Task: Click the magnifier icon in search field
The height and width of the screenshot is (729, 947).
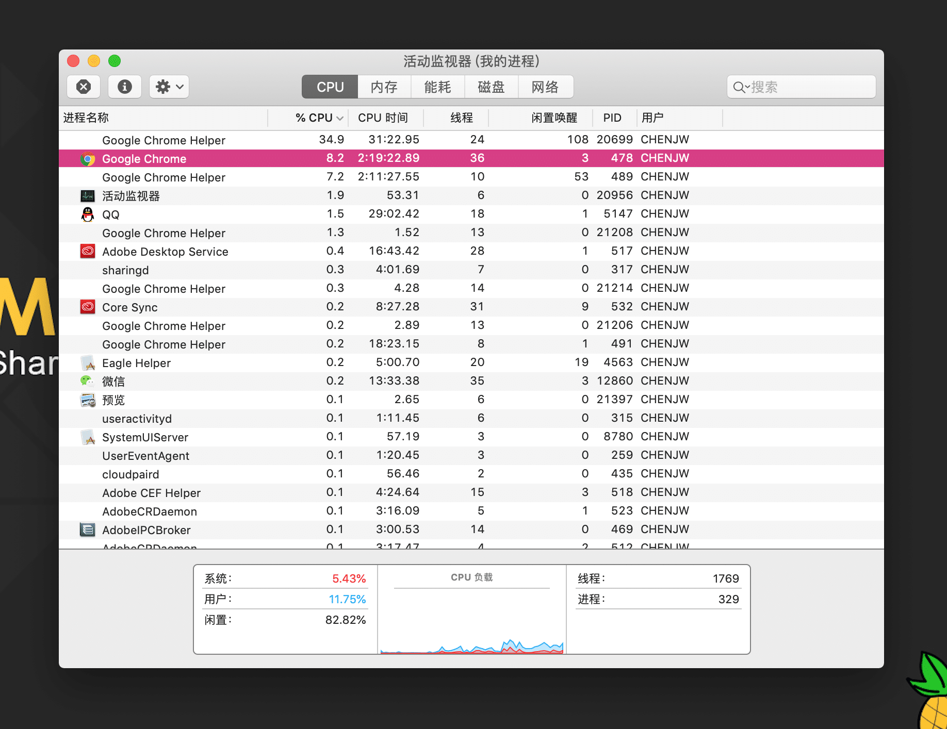Action: click(740, 87)
